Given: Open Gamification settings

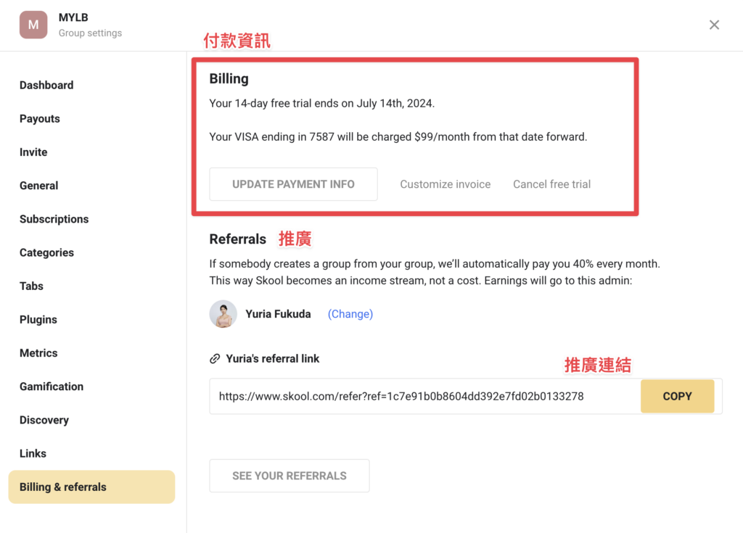Looking at the screenshot, I should pos(52,387).
